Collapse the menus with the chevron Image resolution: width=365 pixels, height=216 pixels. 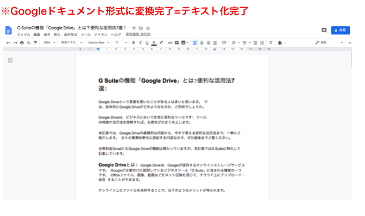pyautogui.click(x=349, y=43)
